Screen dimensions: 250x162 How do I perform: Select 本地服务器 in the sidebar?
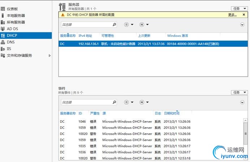click(16, 15)
